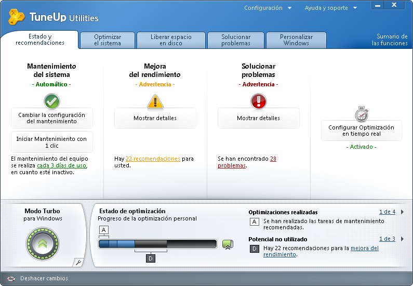
Task: Open the 28 problemas link
Action: (247, 162)
